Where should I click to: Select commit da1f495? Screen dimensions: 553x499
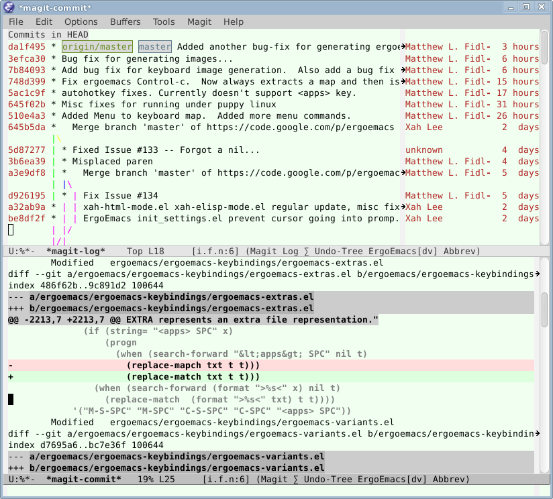tap(27, 47)
